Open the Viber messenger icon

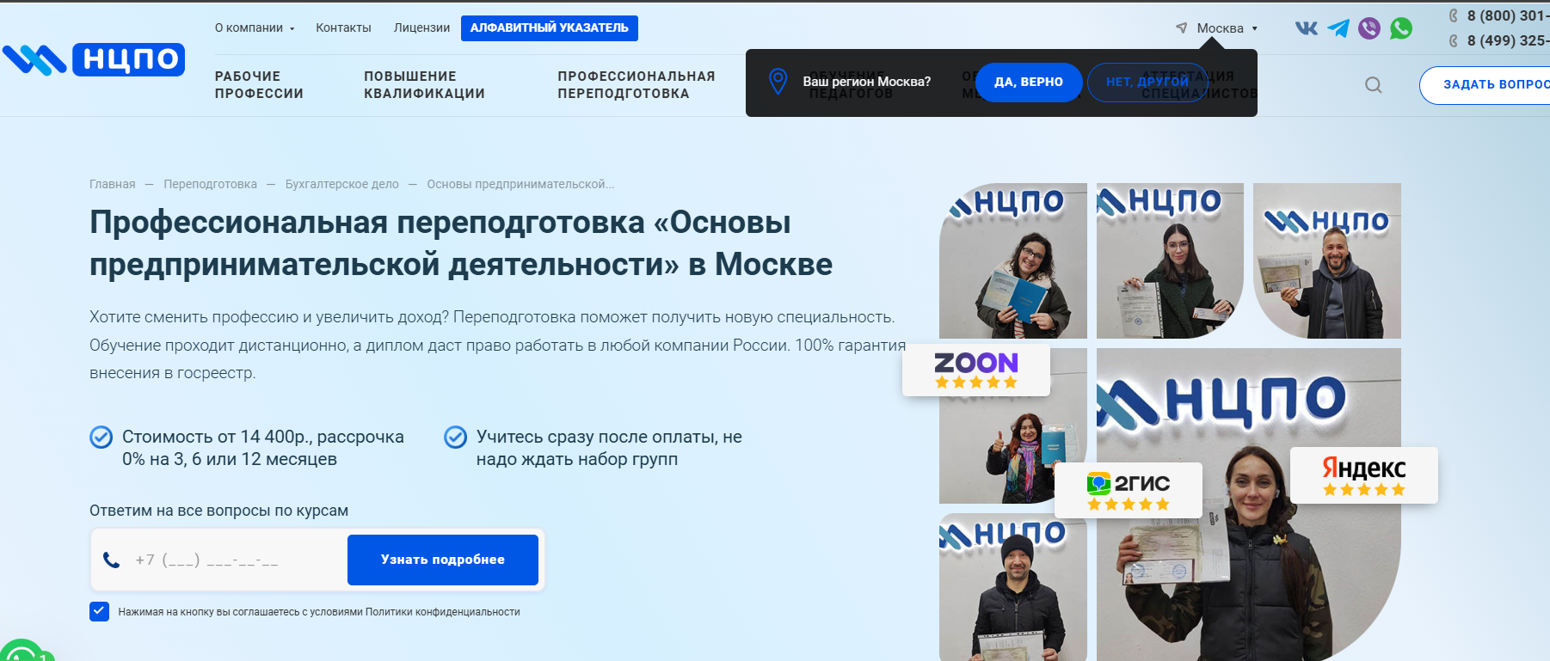pyautogui.click(x=1369, y=28)
